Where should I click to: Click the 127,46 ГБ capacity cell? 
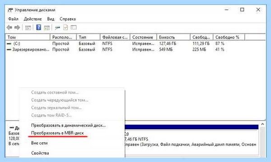[x=168, y=44]
